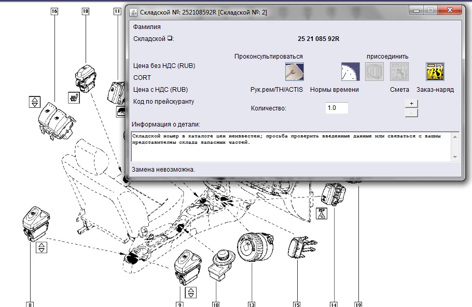Click the ESP symbol below part 14 switch
This screenshot has width=472, height=307.
(322, 214)
